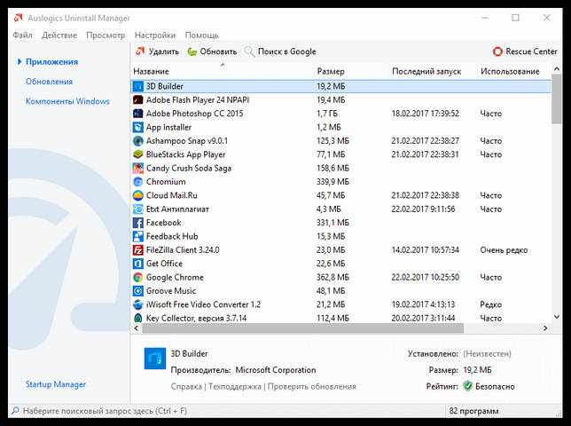Open the Startup Manager link
This screenshot has height=426, width=571.
coord(56,384)
